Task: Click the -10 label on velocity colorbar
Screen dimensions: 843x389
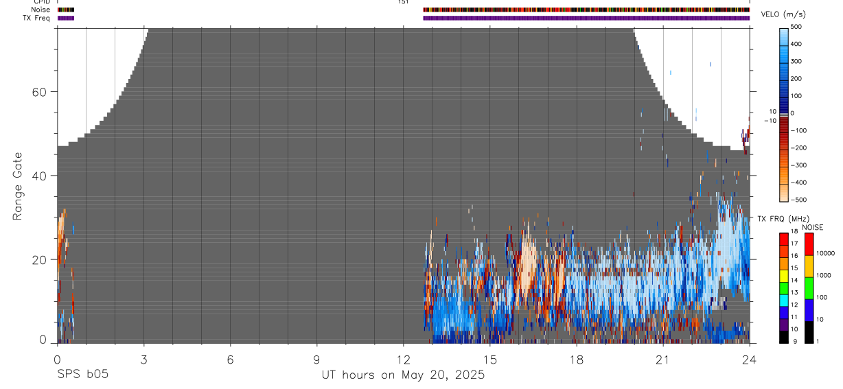Action: (x=770, y=121)
